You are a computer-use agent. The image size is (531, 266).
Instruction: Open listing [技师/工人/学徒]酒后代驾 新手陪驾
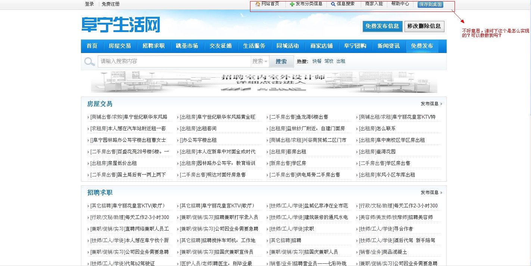click(x=397, y=241)
